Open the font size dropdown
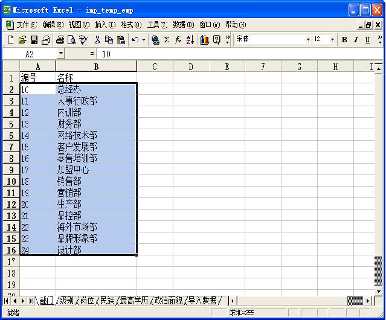Image resolution: width=386 pixels, height=320 pixels. pos(332,40)
